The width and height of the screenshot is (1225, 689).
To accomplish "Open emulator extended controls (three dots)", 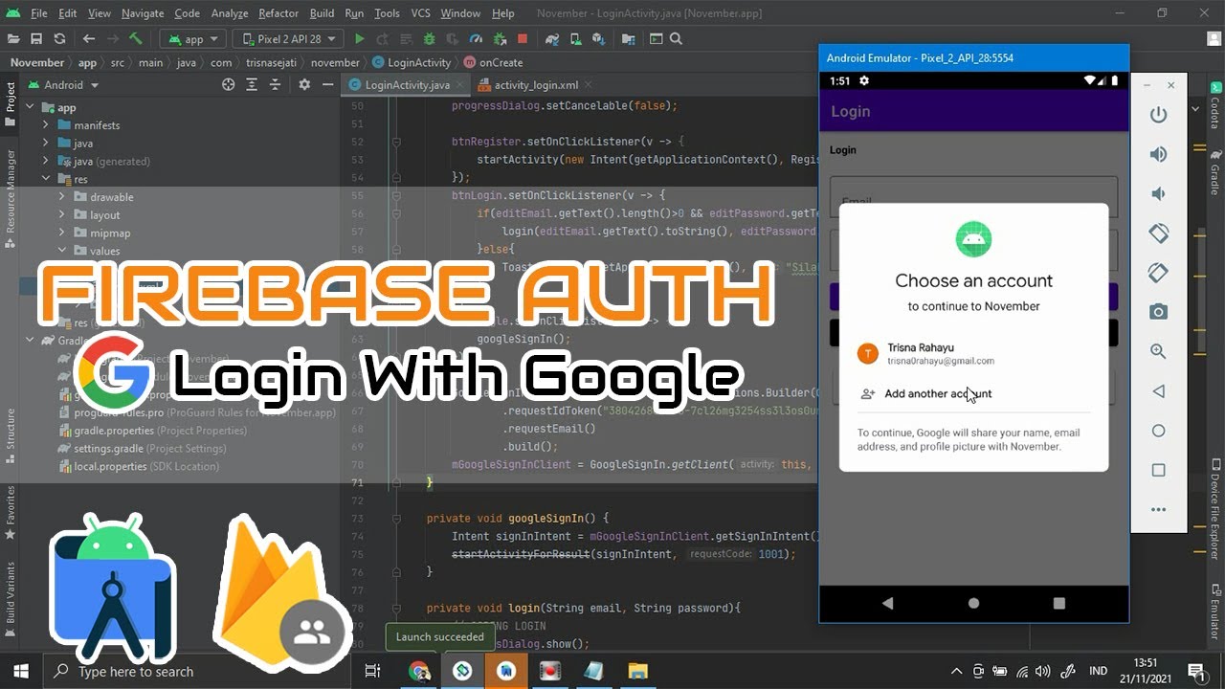I will click(x=1158, y=510).
